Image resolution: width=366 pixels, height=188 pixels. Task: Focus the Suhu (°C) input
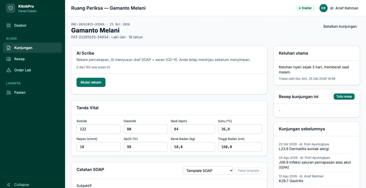click(240, 129)
